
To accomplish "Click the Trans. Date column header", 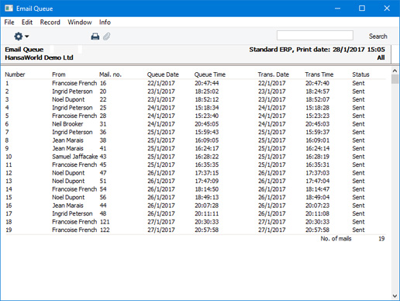I will tap(273, 74).
